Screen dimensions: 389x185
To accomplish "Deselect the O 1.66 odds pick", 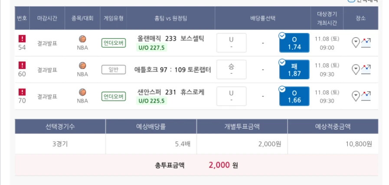I will tap(294, 96).
